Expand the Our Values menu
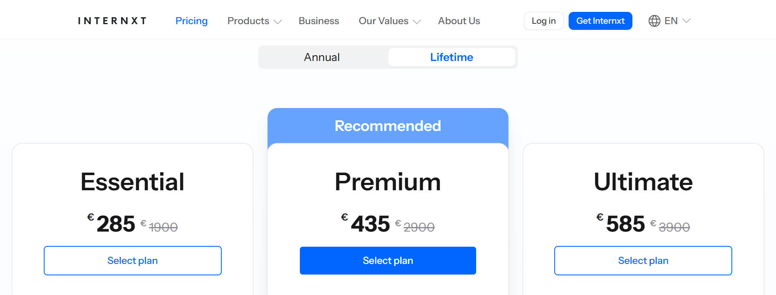 coord(383,21)
